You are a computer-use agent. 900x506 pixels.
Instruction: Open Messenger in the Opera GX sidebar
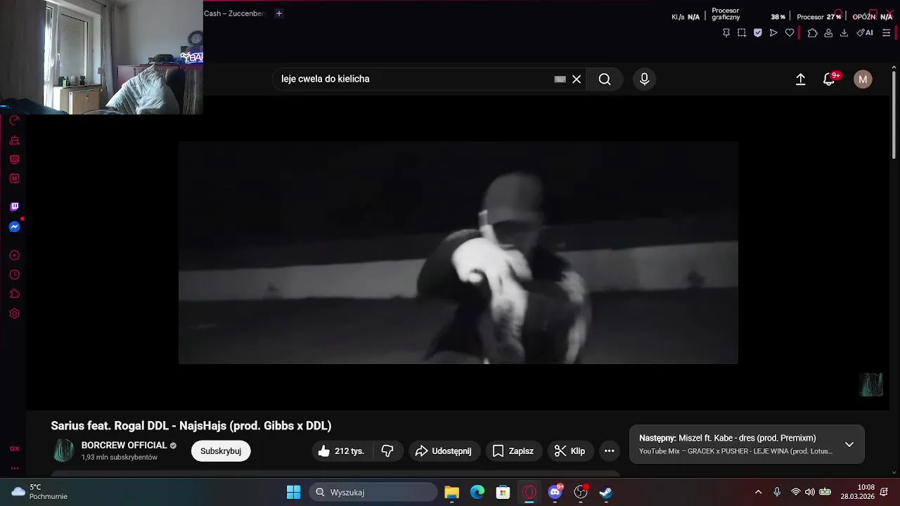(x=14, y=226)
